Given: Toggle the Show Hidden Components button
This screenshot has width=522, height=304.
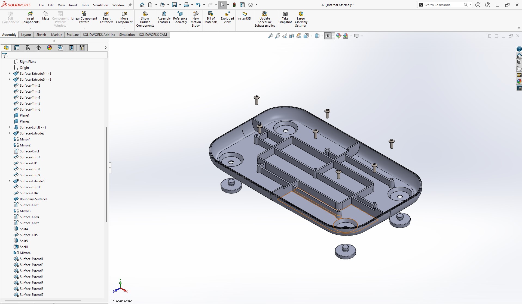Looking at the screenshot, I should point(145,19).
